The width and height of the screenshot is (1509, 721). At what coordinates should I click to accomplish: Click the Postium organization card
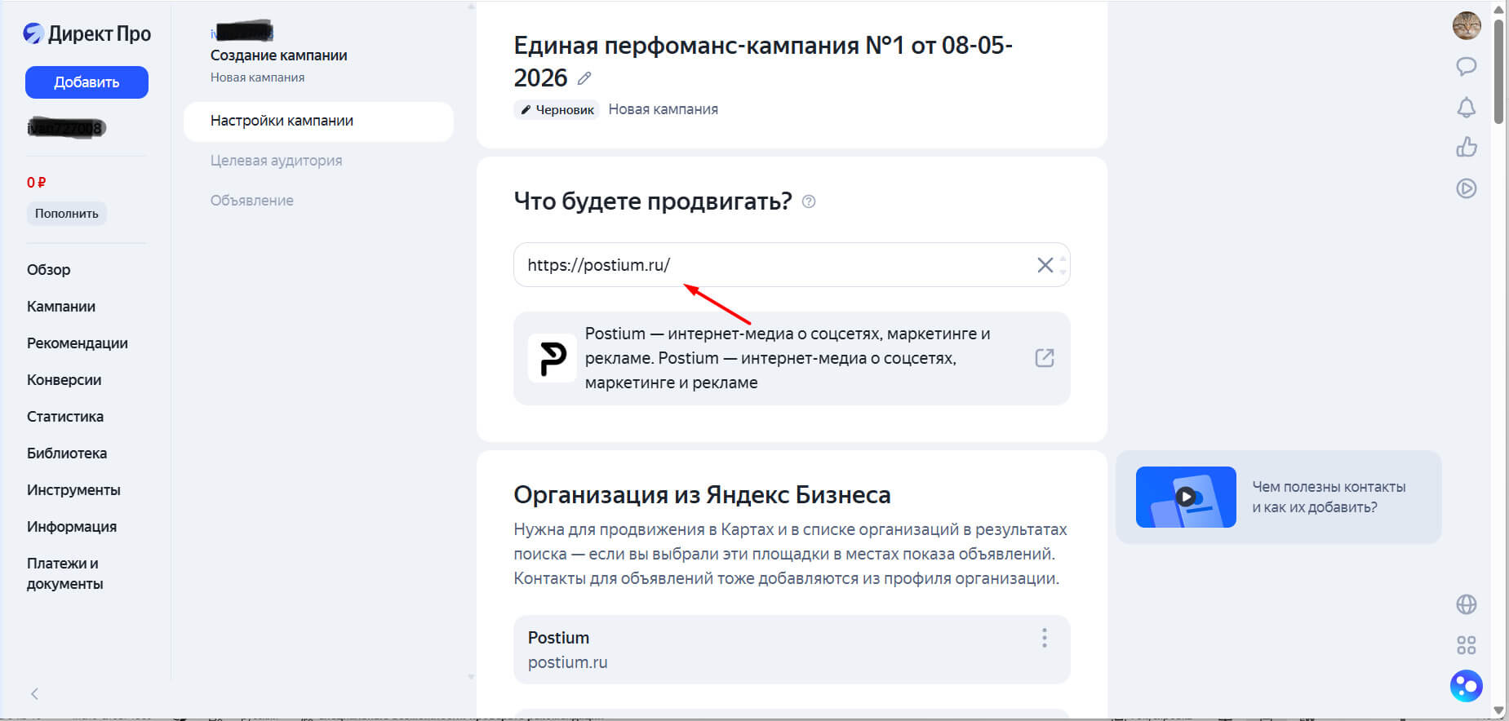(x=792, y=649)
